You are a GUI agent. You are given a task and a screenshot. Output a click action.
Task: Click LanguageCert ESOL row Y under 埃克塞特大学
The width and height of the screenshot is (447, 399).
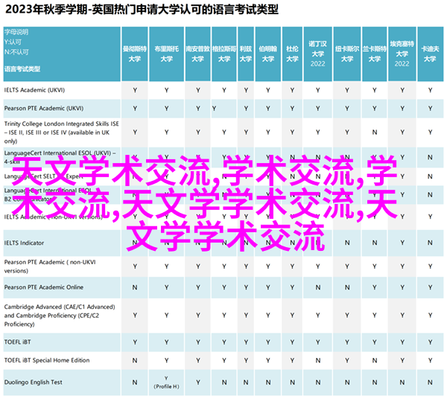402,157
